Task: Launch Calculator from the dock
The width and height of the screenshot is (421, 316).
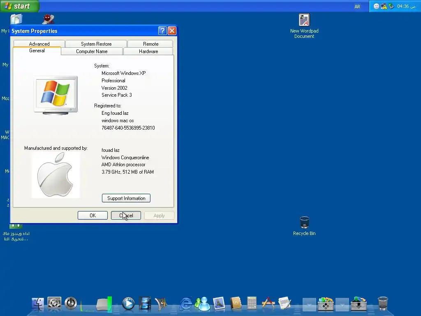Action: (252, 303)
